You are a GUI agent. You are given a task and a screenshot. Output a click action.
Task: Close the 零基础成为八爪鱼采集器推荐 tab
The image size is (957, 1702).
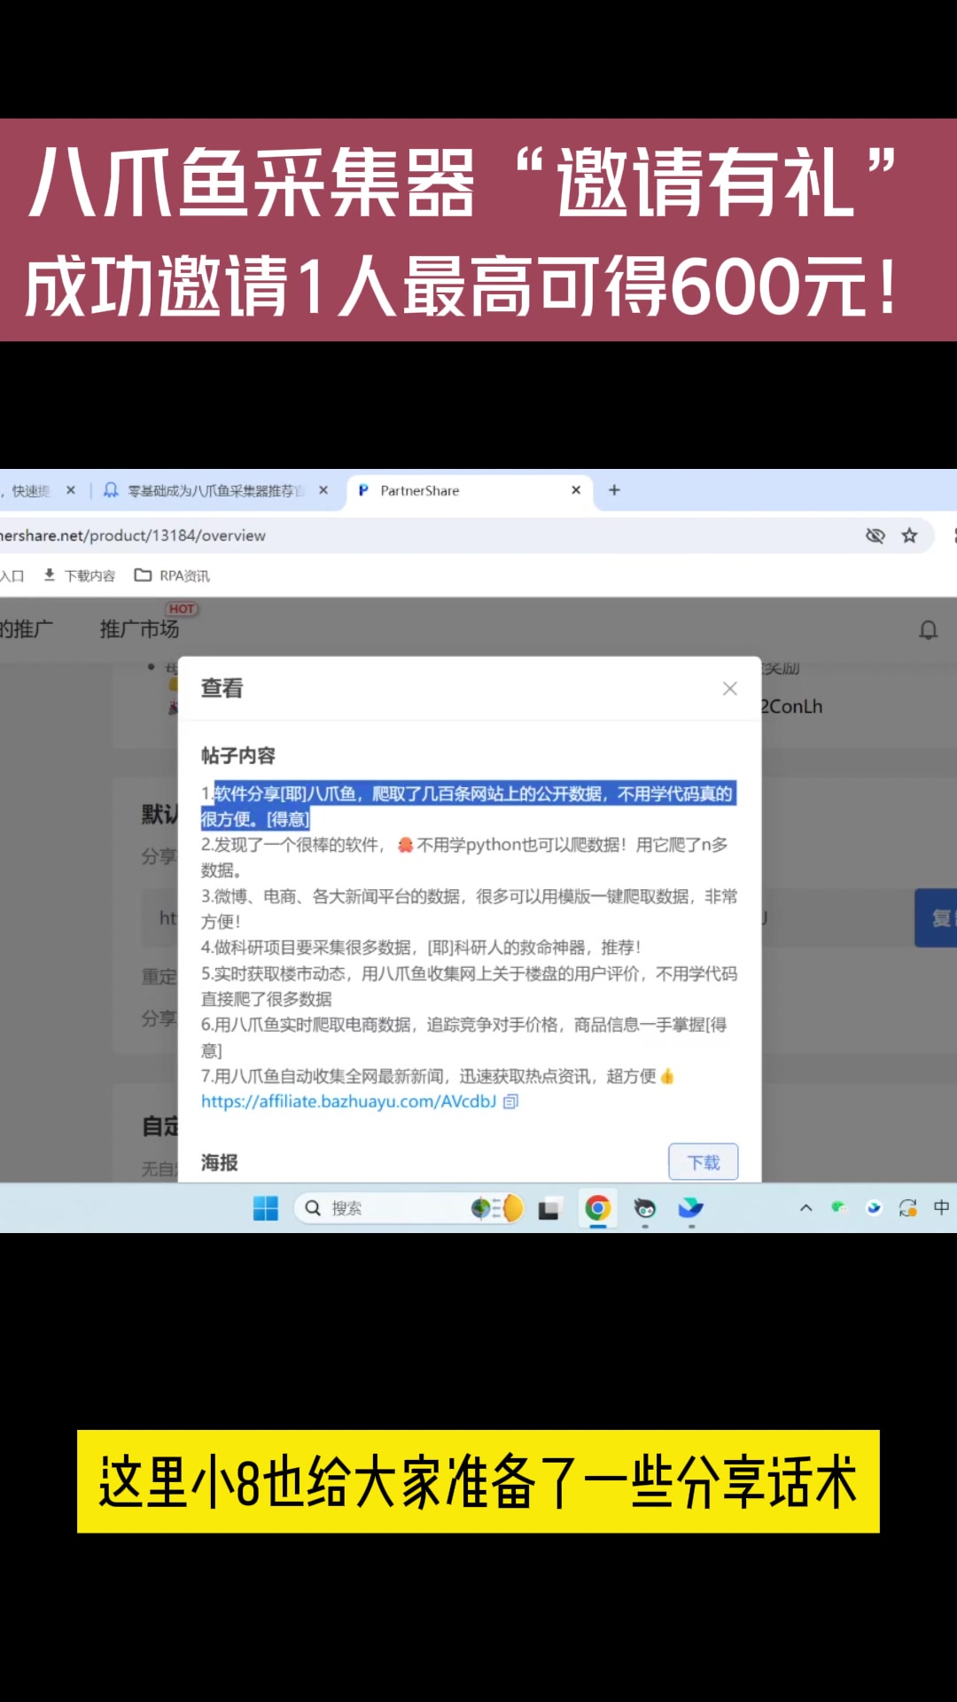coord(323,490)
